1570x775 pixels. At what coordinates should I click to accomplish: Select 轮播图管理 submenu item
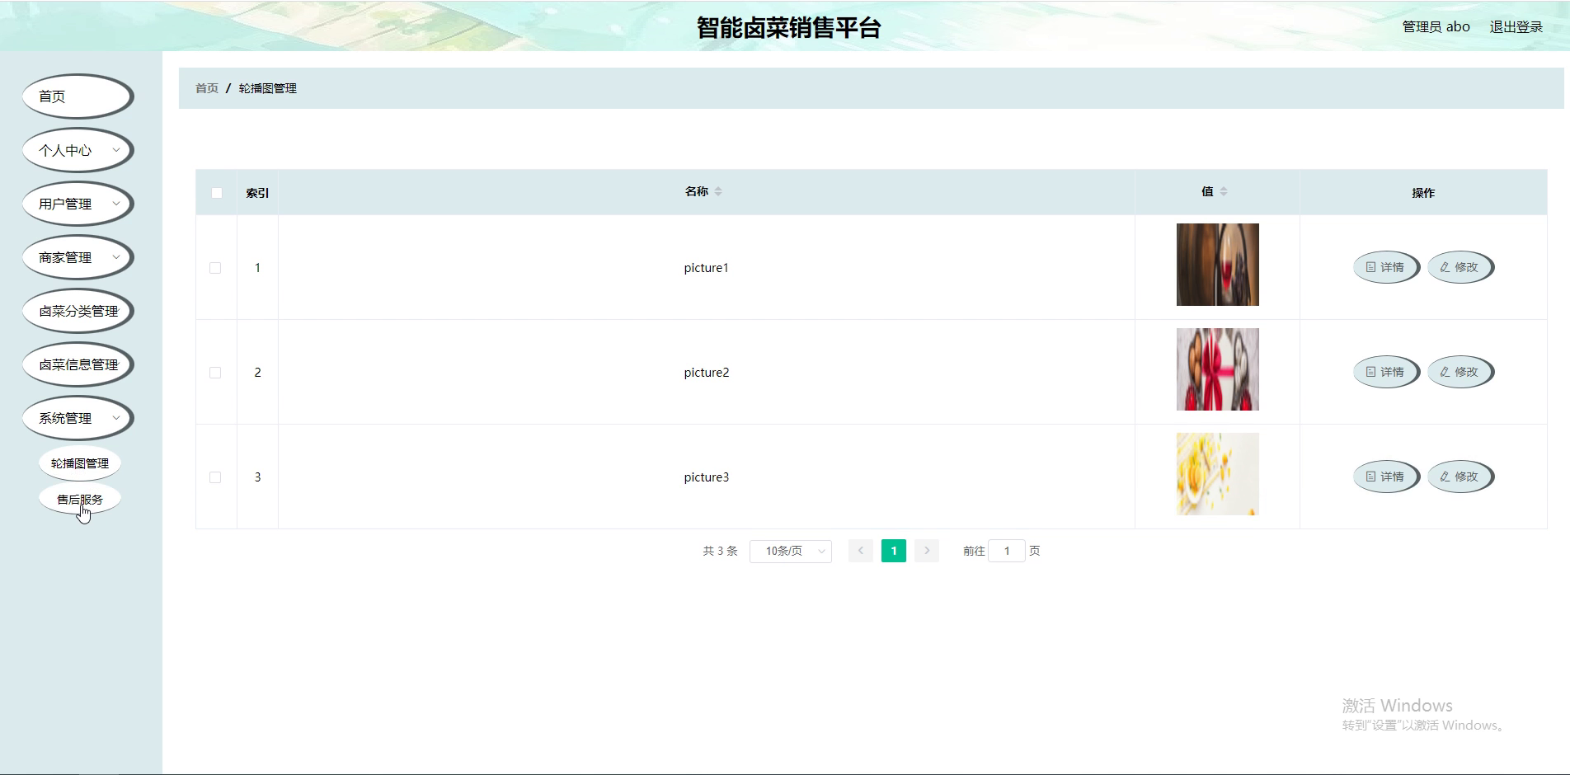tap(80, 463)
